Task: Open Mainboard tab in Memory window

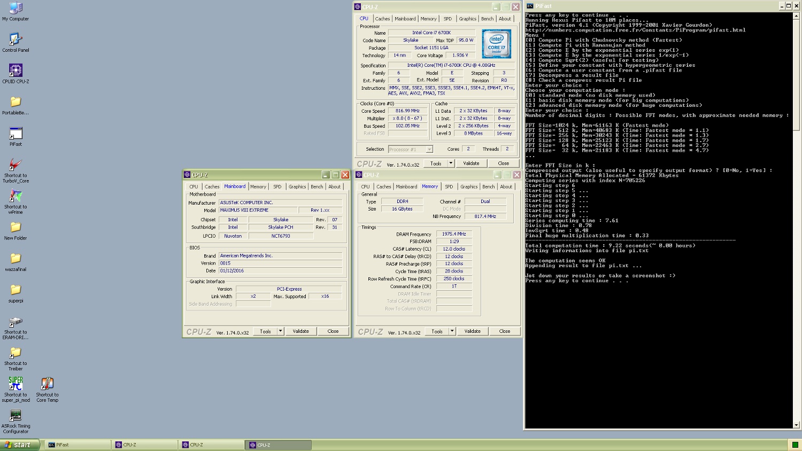Action: [x=406, y=186]
